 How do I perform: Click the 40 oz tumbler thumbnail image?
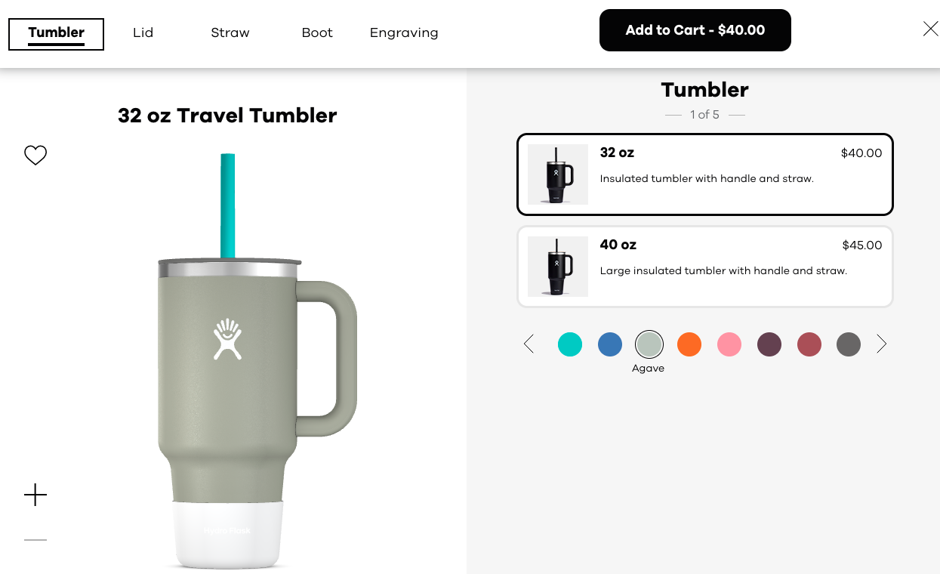point(558,267)
